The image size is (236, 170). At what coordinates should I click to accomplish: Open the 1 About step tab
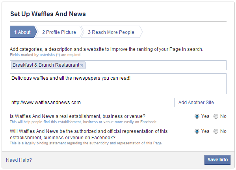tap(23, 32)
